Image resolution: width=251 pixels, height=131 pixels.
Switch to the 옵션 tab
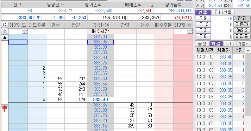point(202,43)
